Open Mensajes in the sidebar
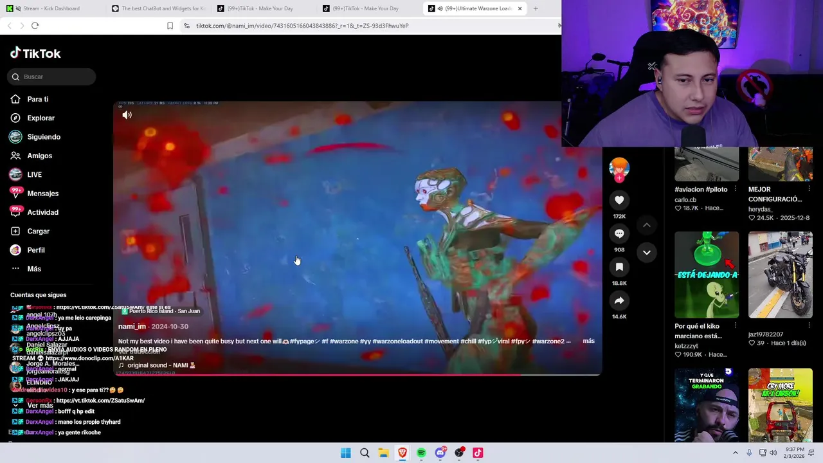Image resolution: width=823 pixels, height=463 pixels. (35, 193)
